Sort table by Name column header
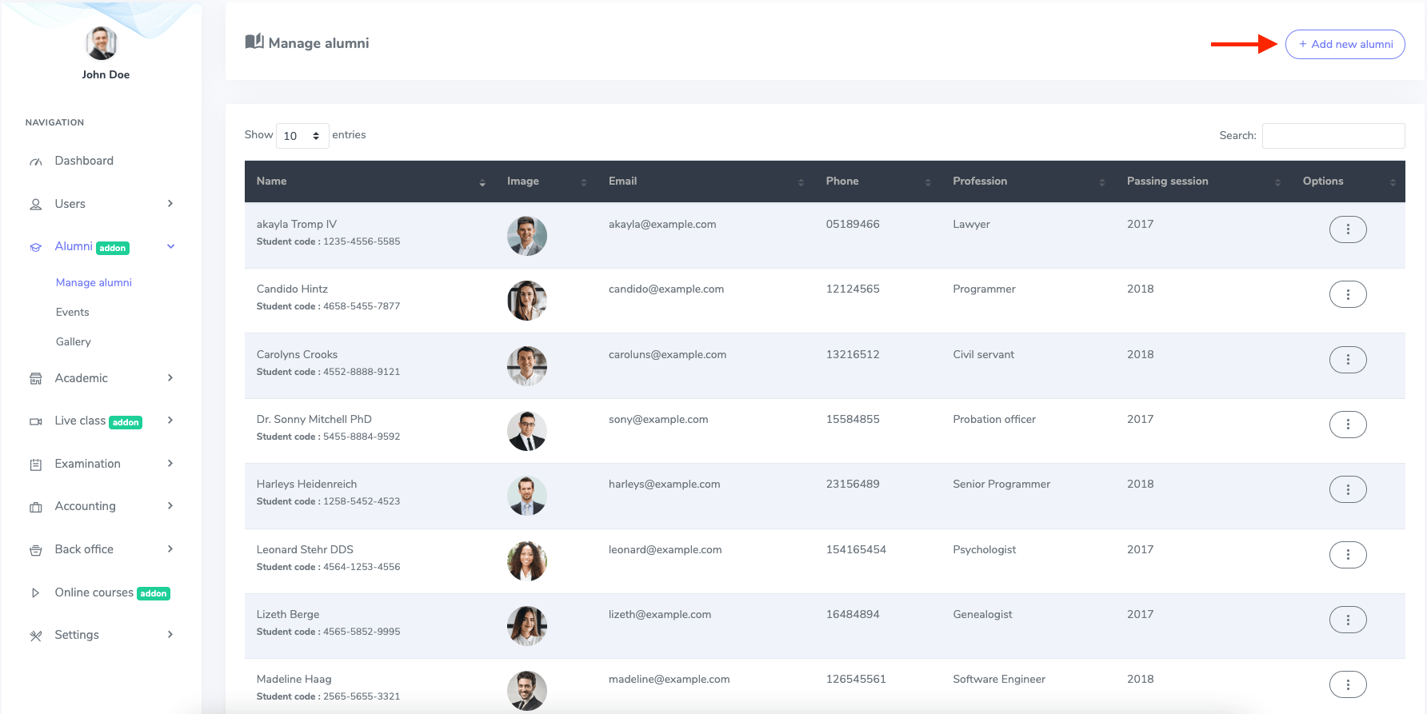 [x=272, y=181]
